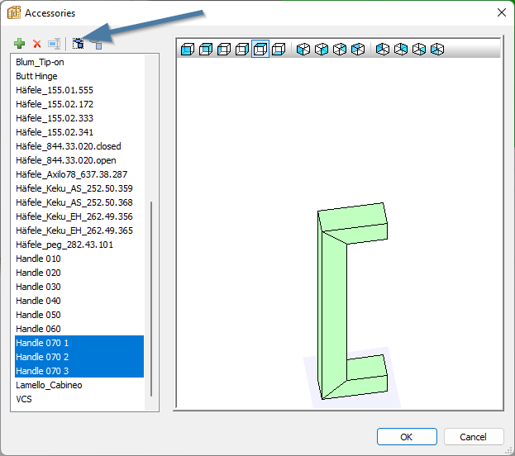
Task: Select Blum_Tip-on in the list
Action: tap(79, 62)
